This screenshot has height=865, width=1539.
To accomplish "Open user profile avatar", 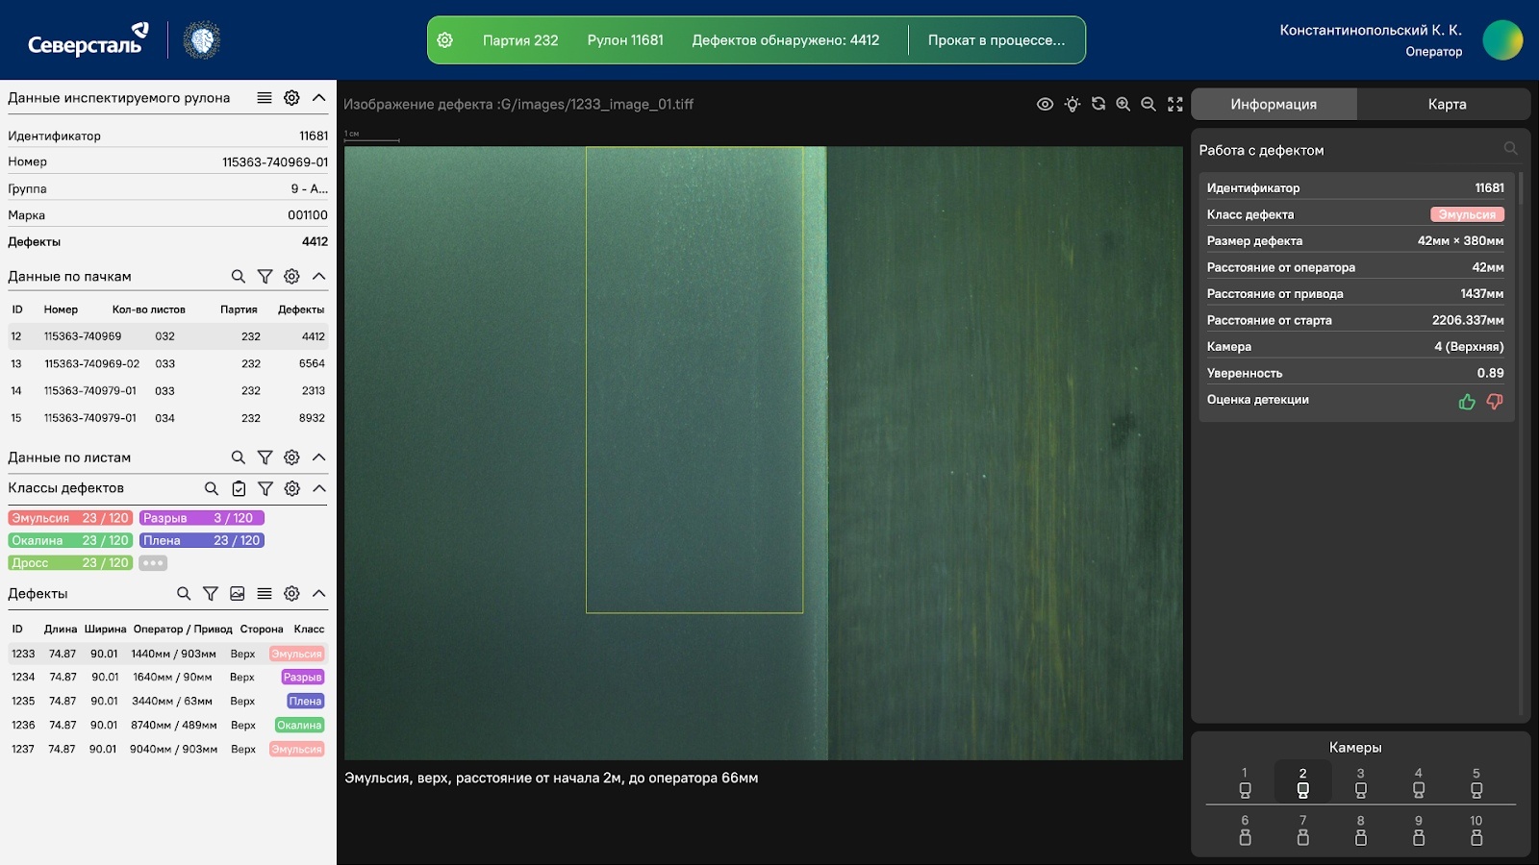I will [x=1502, y=40].
